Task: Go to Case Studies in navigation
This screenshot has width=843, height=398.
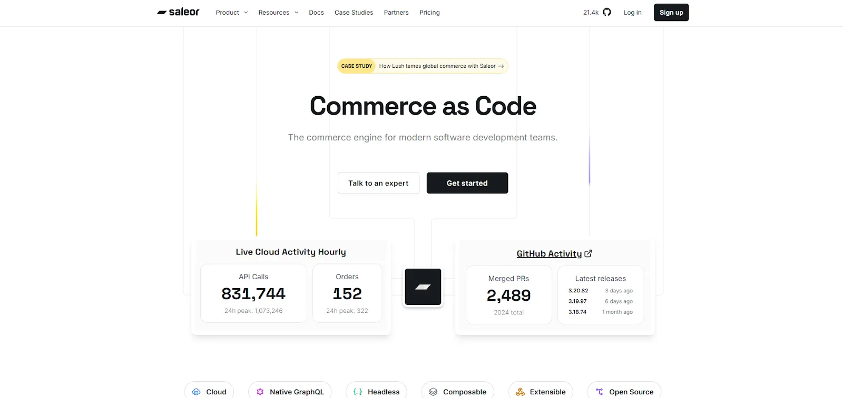Action: [354, 13]
